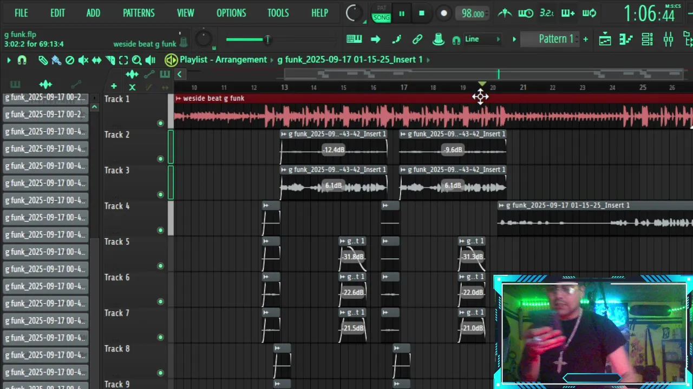This screenshot has width=693, height=389.
Task: Click the plus add-track icon near Track 1
Action: (x=114, y=86)
